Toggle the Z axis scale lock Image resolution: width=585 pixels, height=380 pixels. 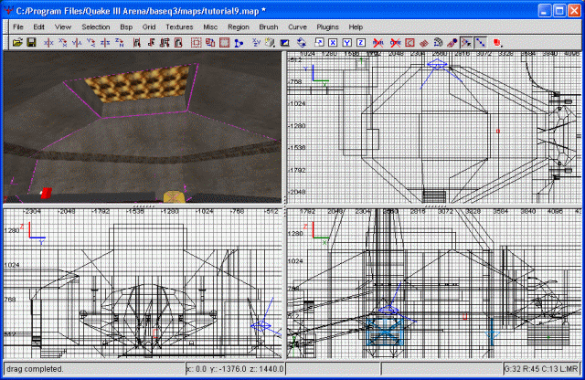(361, 43)
